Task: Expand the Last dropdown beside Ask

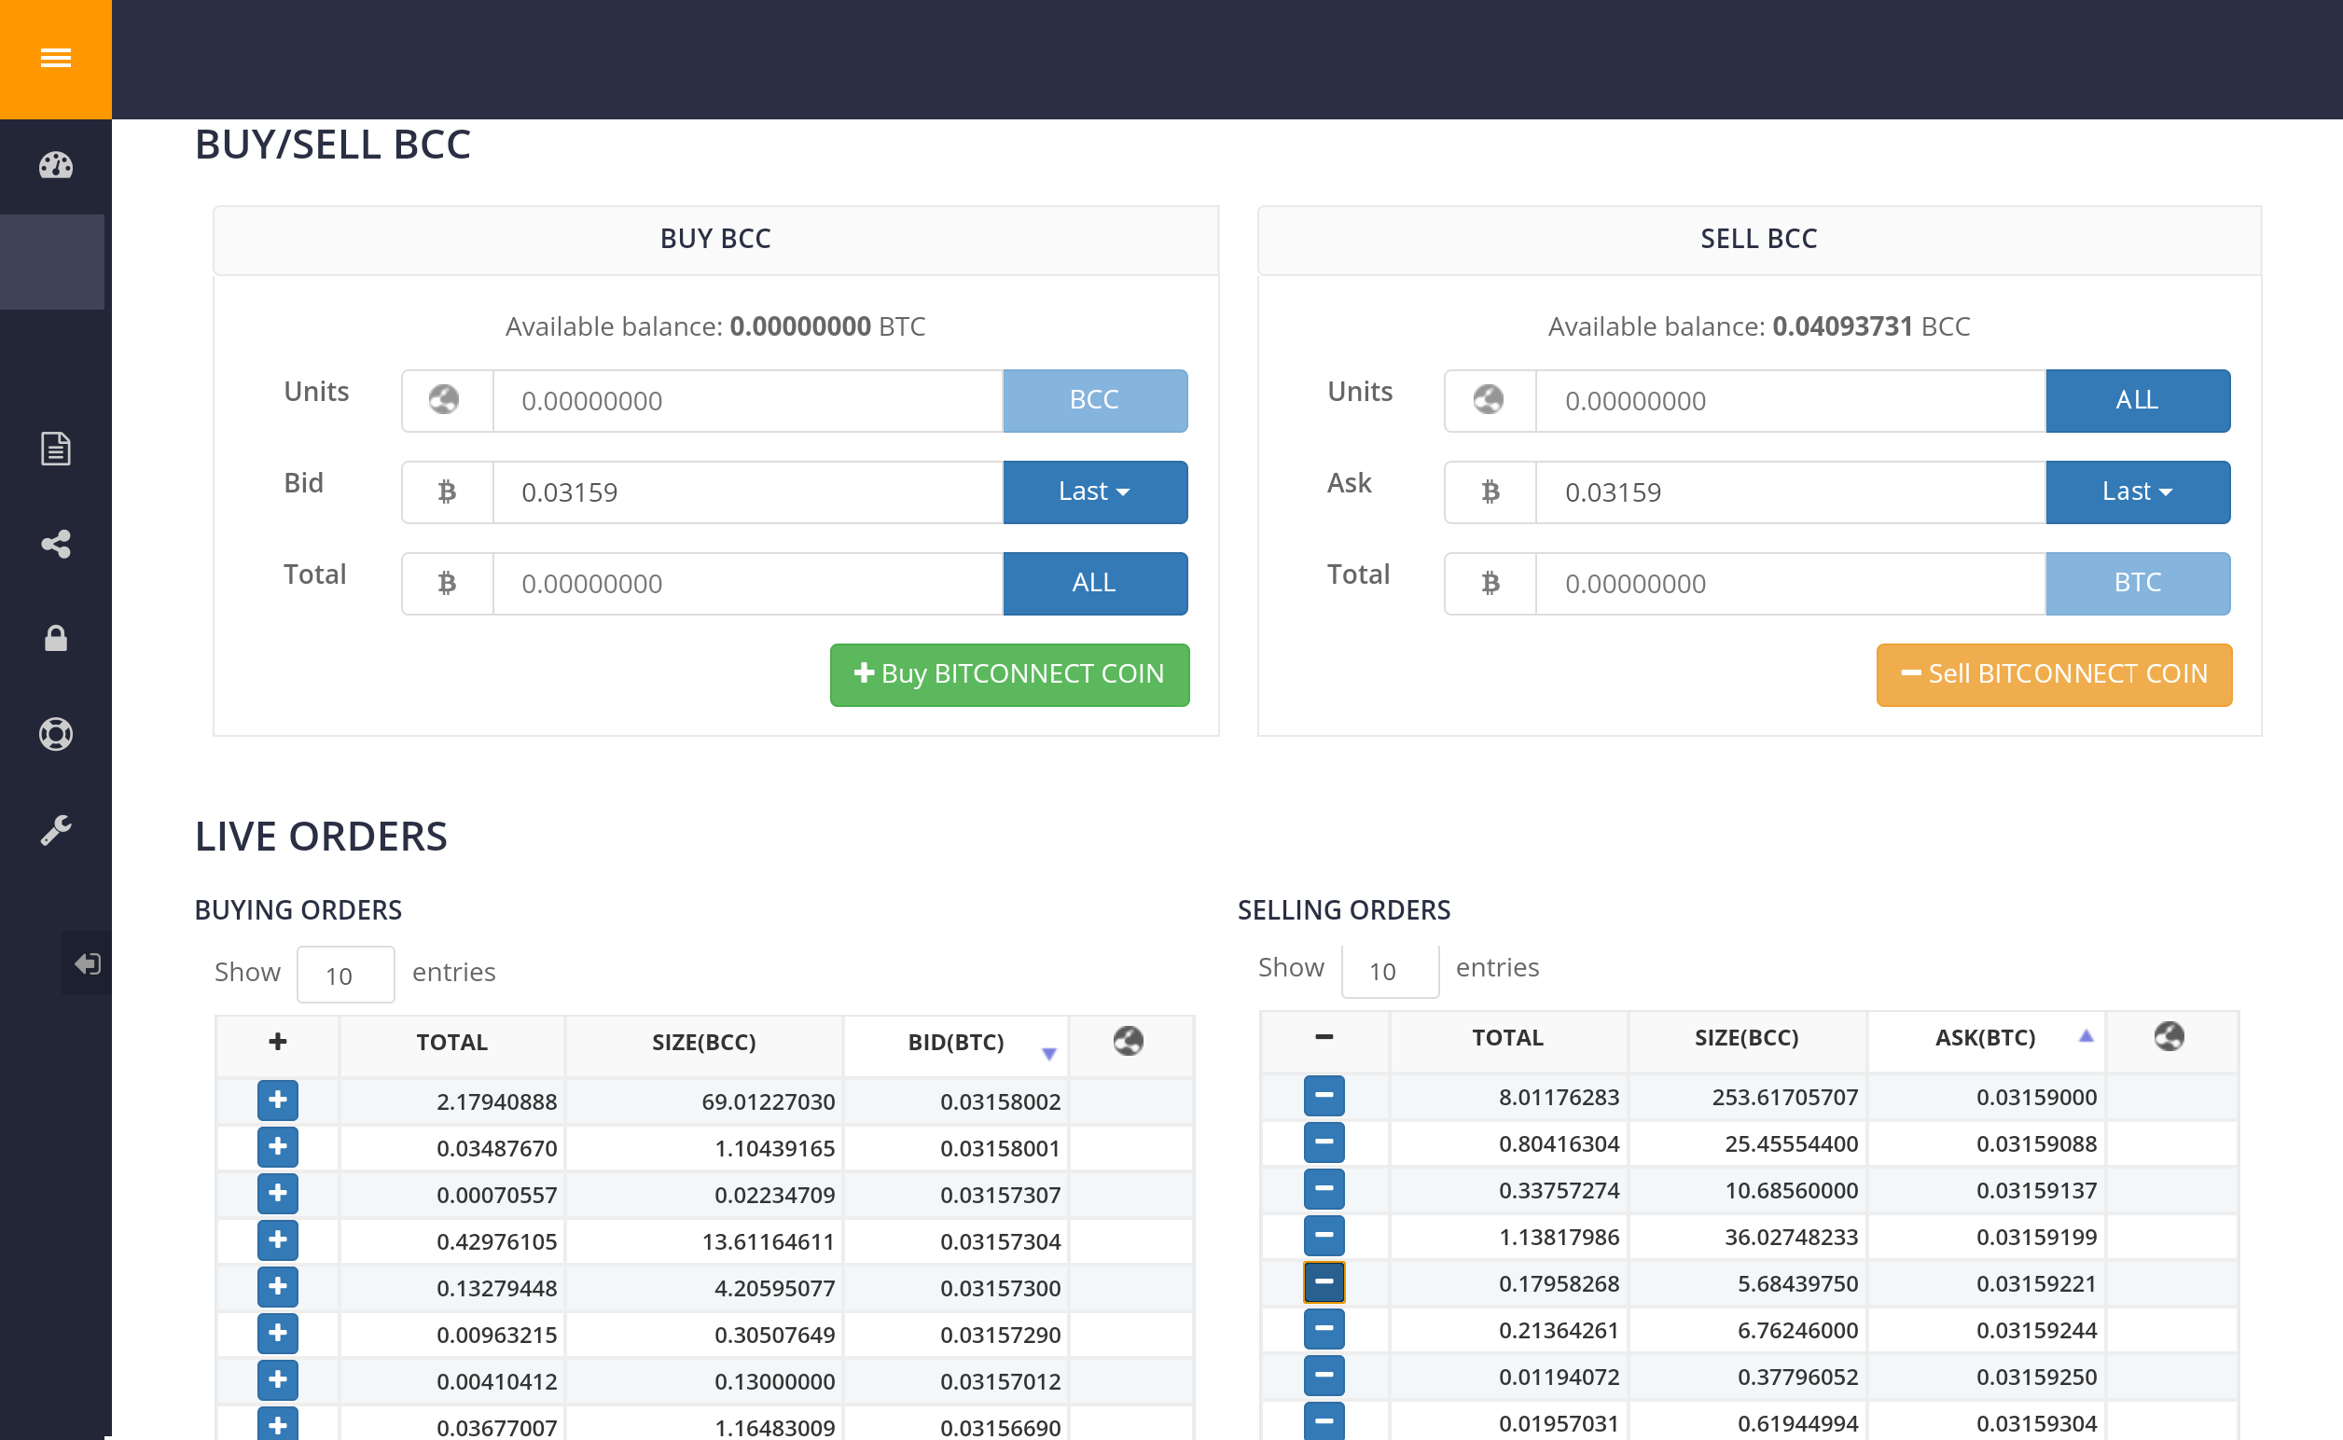Action: point(2136,492)
